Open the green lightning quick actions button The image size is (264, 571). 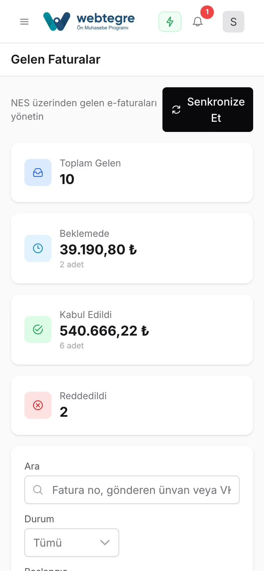(170, 22)
